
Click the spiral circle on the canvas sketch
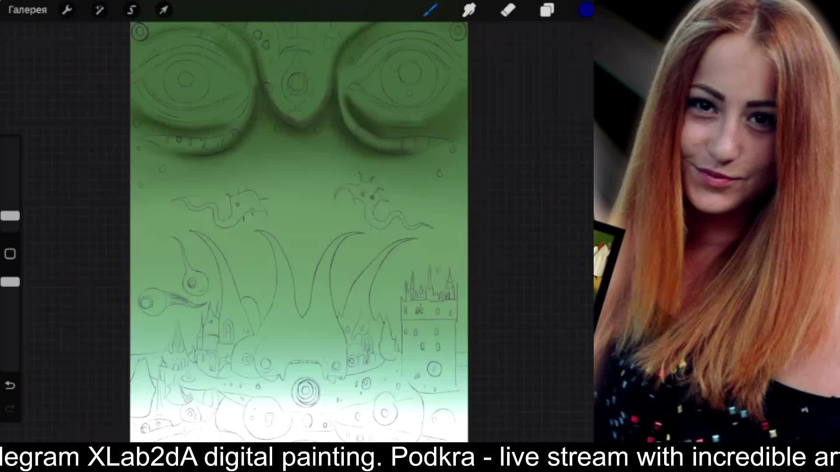click(x=305, y=391)
